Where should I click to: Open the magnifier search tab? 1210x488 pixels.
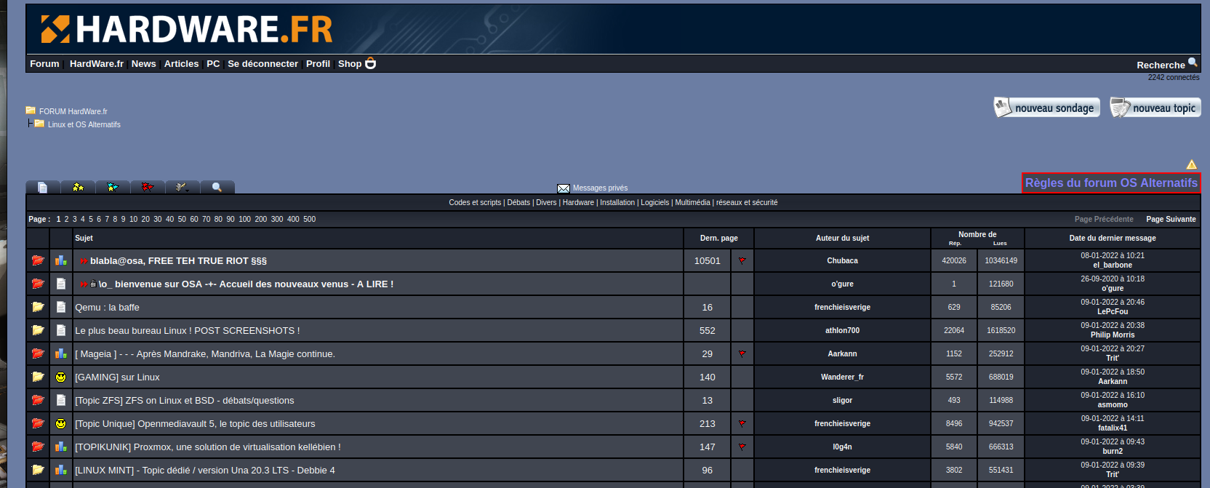point(217,187)
